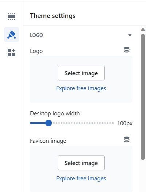The width and height of the screenshot is (146, 192).
Task: Open Explore free images link for Favicon
Action: point(81,178)
